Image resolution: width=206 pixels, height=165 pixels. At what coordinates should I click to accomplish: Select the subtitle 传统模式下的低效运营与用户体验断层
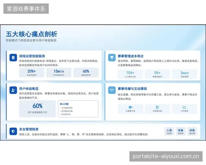[x=31, y=41]
